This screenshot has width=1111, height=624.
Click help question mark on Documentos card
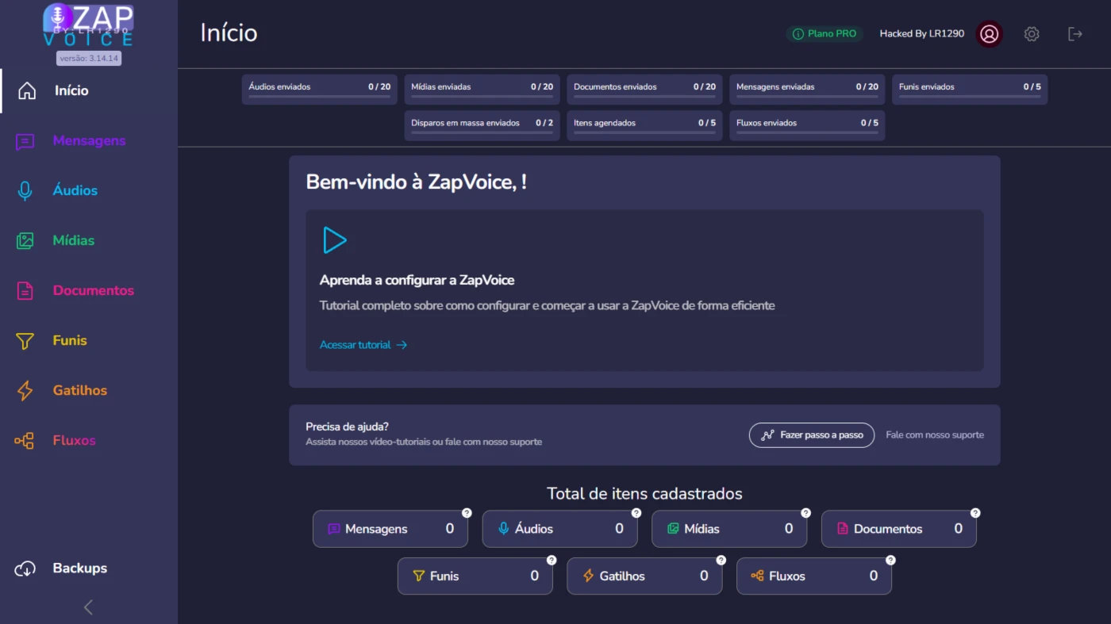pyautogui.click(x=975, y=513)
